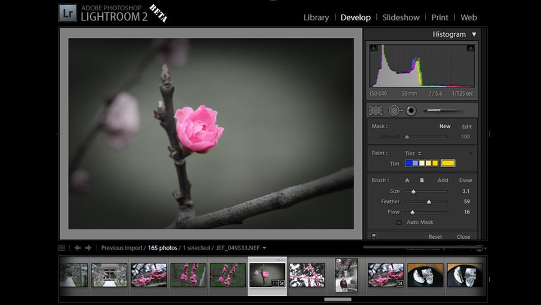Choose the fourth light yellow tint swatch

tap(429, 163)
